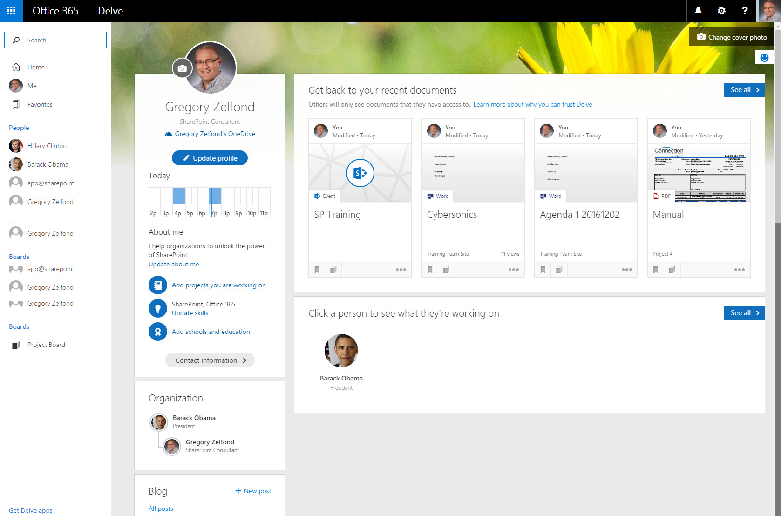
Task: Open more options for SP Training
Action: [x=401, y=270]
